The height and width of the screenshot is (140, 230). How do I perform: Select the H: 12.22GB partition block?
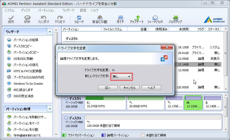point(193,103)
